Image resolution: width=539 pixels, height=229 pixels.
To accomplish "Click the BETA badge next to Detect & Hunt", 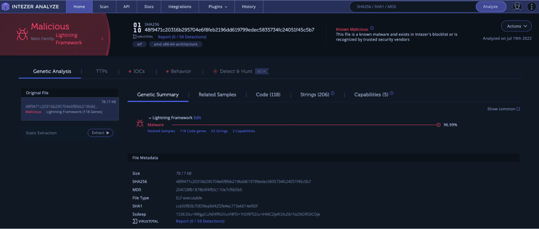I will 262,71.
